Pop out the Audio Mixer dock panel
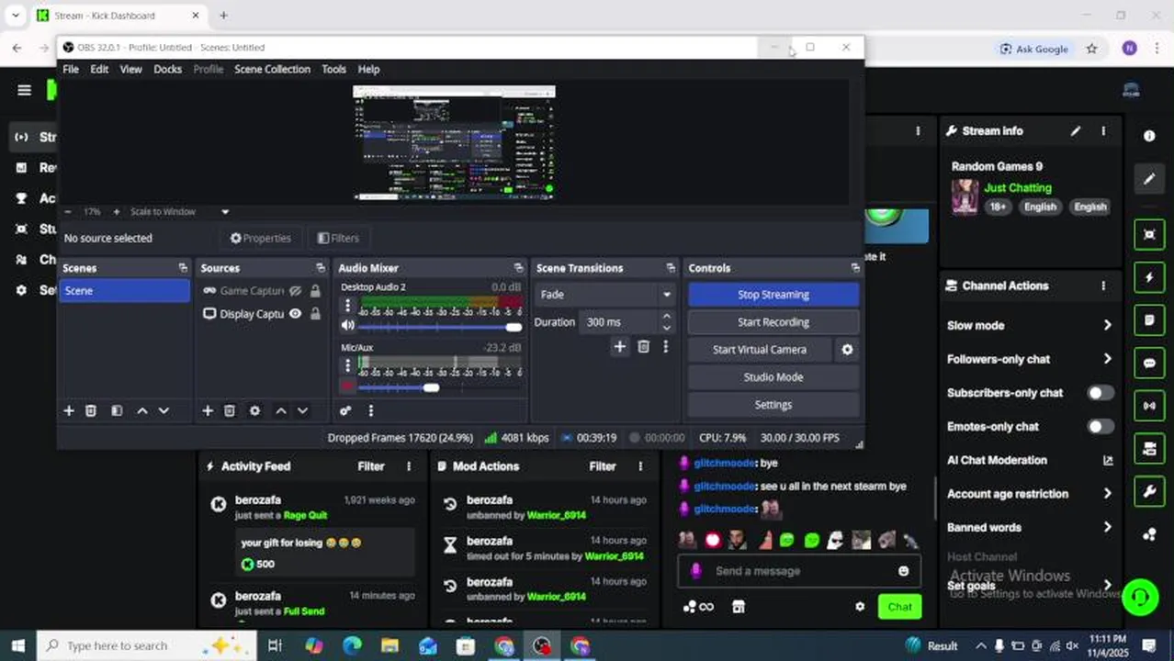The image size is (1174, 661). pyautogui.click(x=518, y=268)
